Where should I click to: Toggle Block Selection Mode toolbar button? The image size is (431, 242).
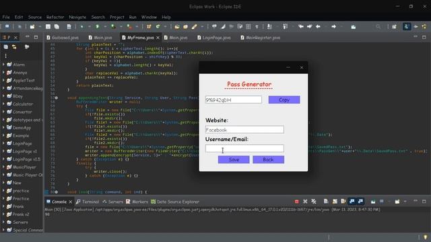(248, 27)
